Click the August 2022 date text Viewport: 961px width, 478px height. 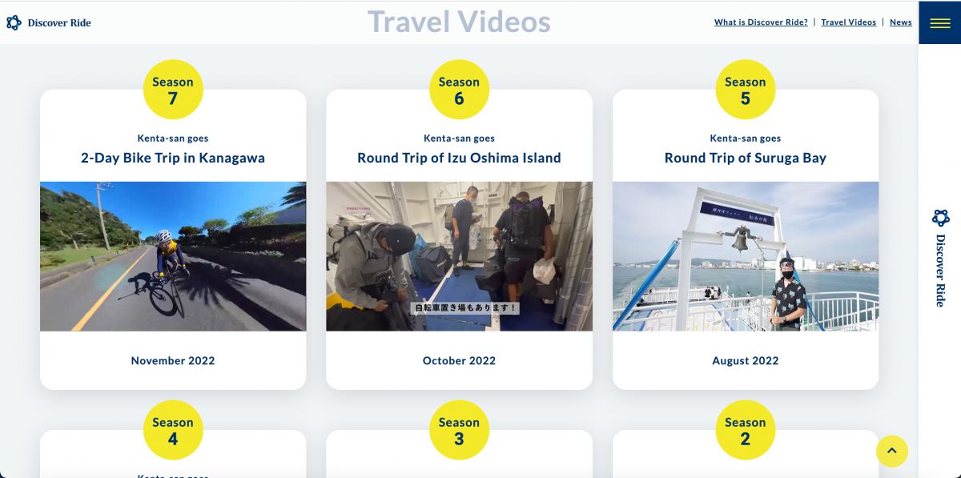click(x=746, y=360)
